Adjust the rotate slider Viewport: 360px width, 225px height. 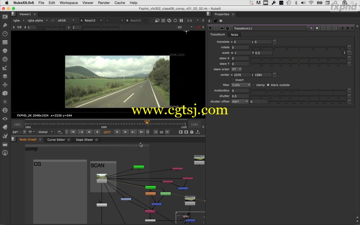click(298, 47)
